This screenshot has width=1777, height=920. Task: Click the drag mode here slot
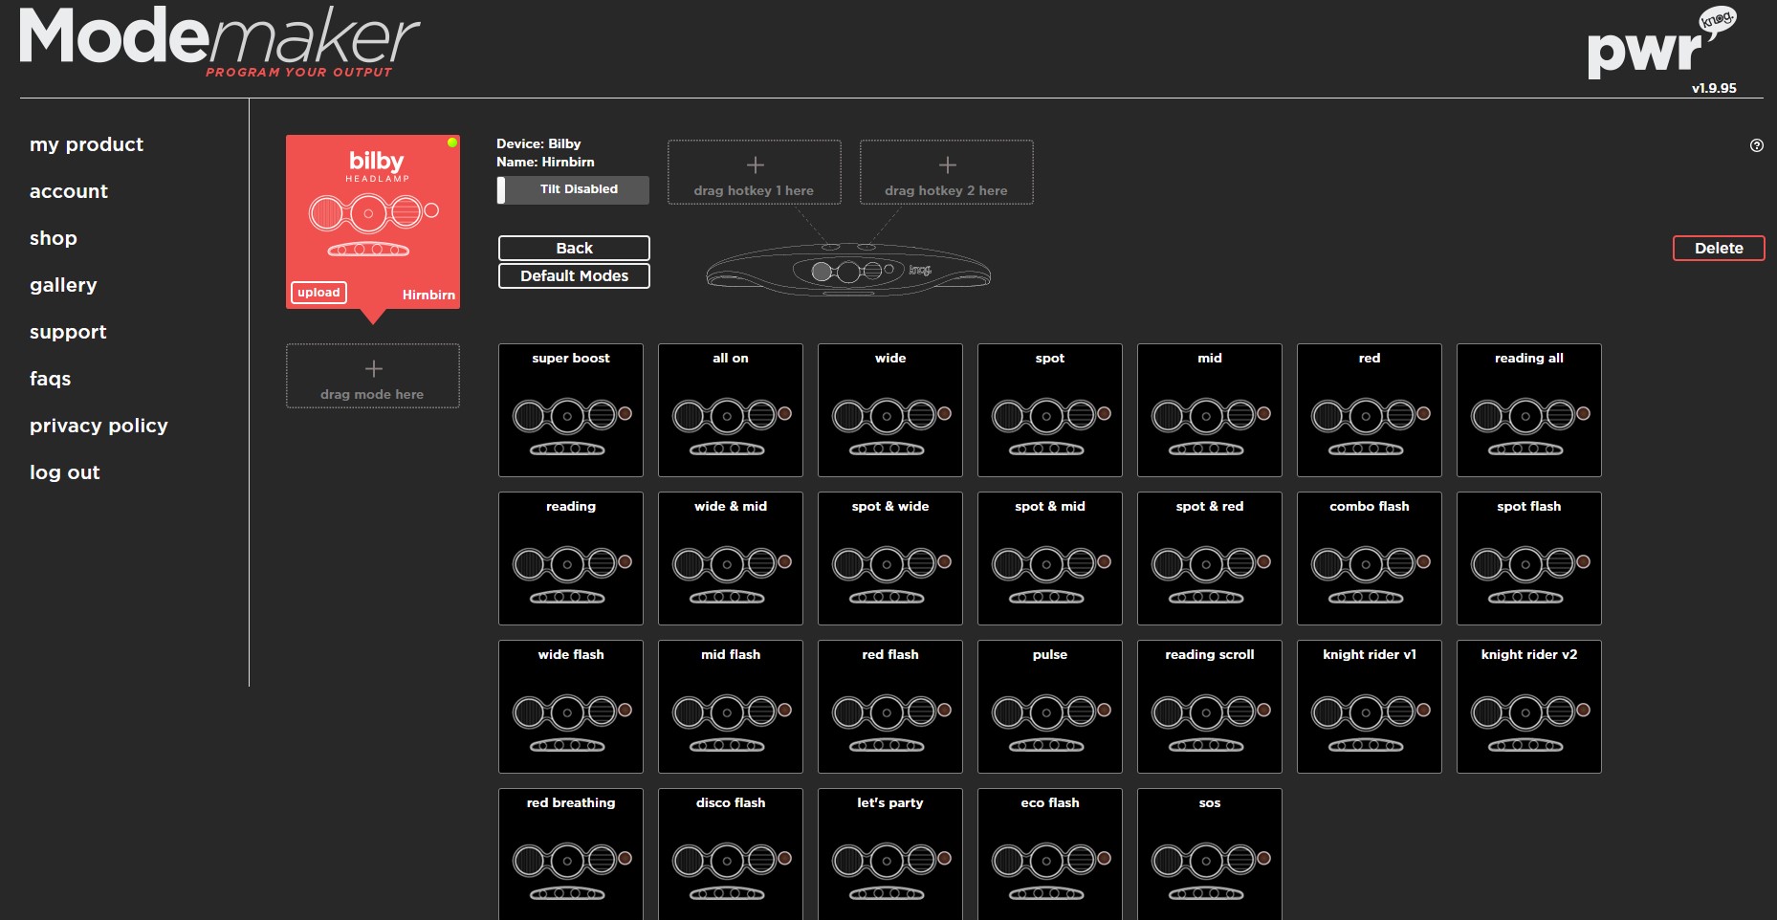click(373, 376)
